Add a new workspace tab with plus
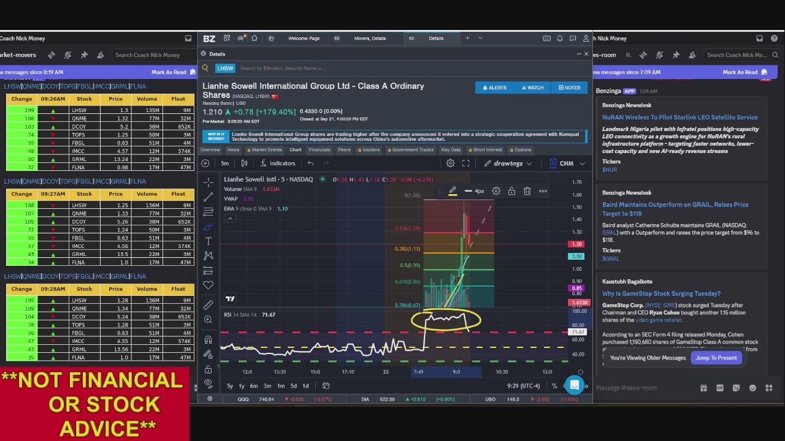The width and height of the screenshot is (785, 441). [467, 39]
